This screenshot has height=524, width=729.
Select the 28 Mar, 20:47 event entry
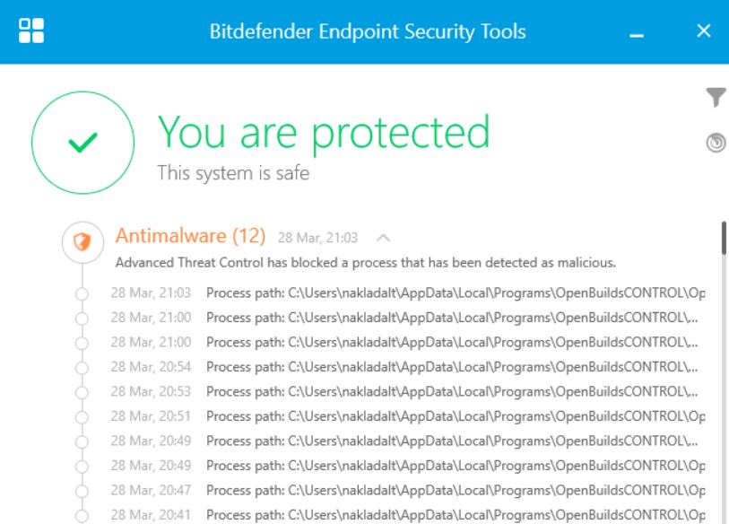[x=408, y=491]
